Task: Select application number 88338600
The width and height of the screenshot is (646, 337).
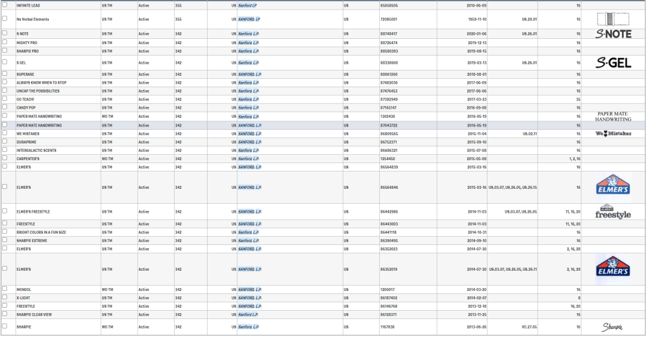Action: 389,63
